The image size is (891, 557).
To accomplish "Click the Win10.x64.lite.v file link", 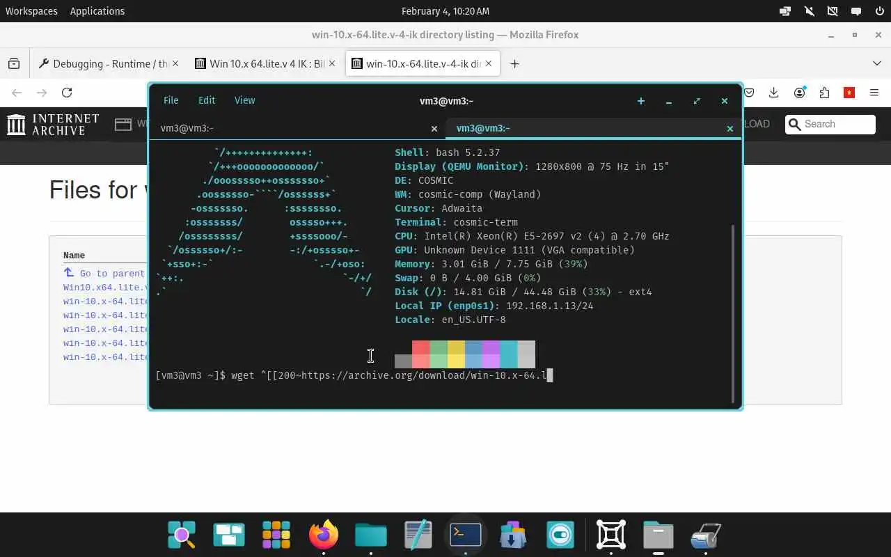I will coord(106,288).
